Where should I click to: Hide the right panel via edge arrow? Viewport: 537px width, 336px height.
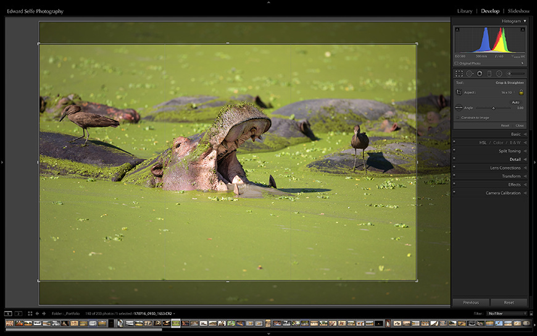coord(535,162)
